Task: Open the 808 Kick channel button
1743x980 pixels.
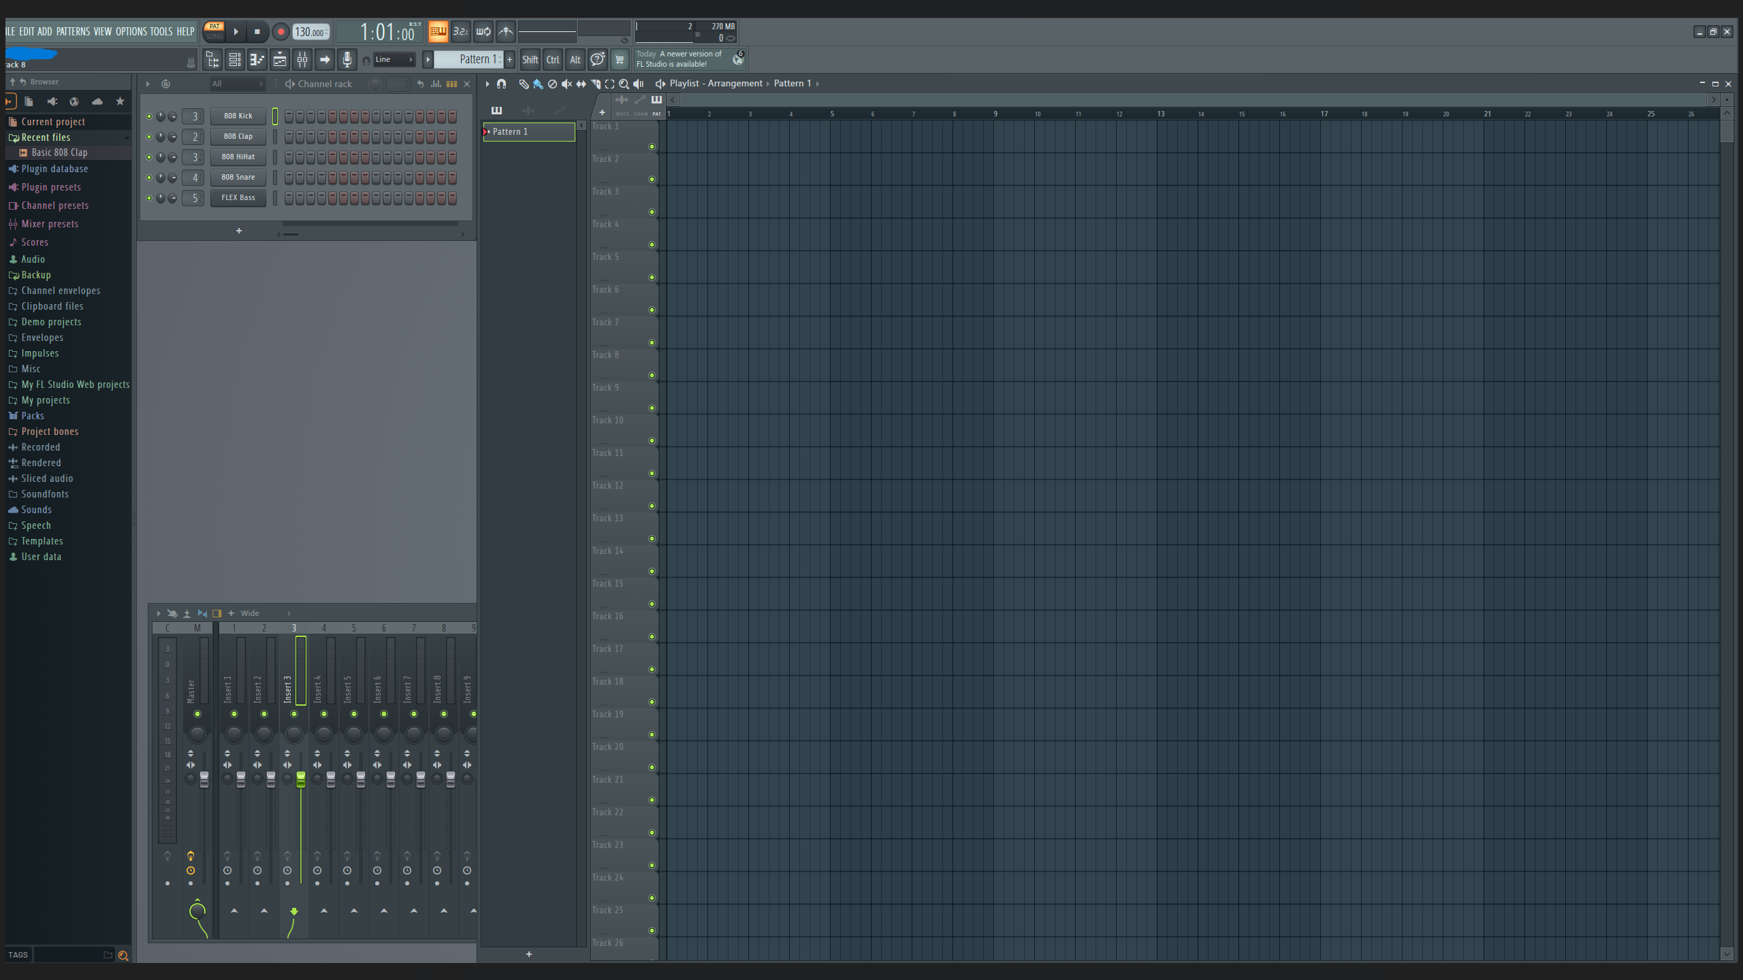Action: pyautogui.click(x=238, y=116)
